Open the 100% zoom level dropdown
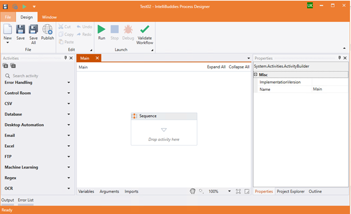 (229, 191)
